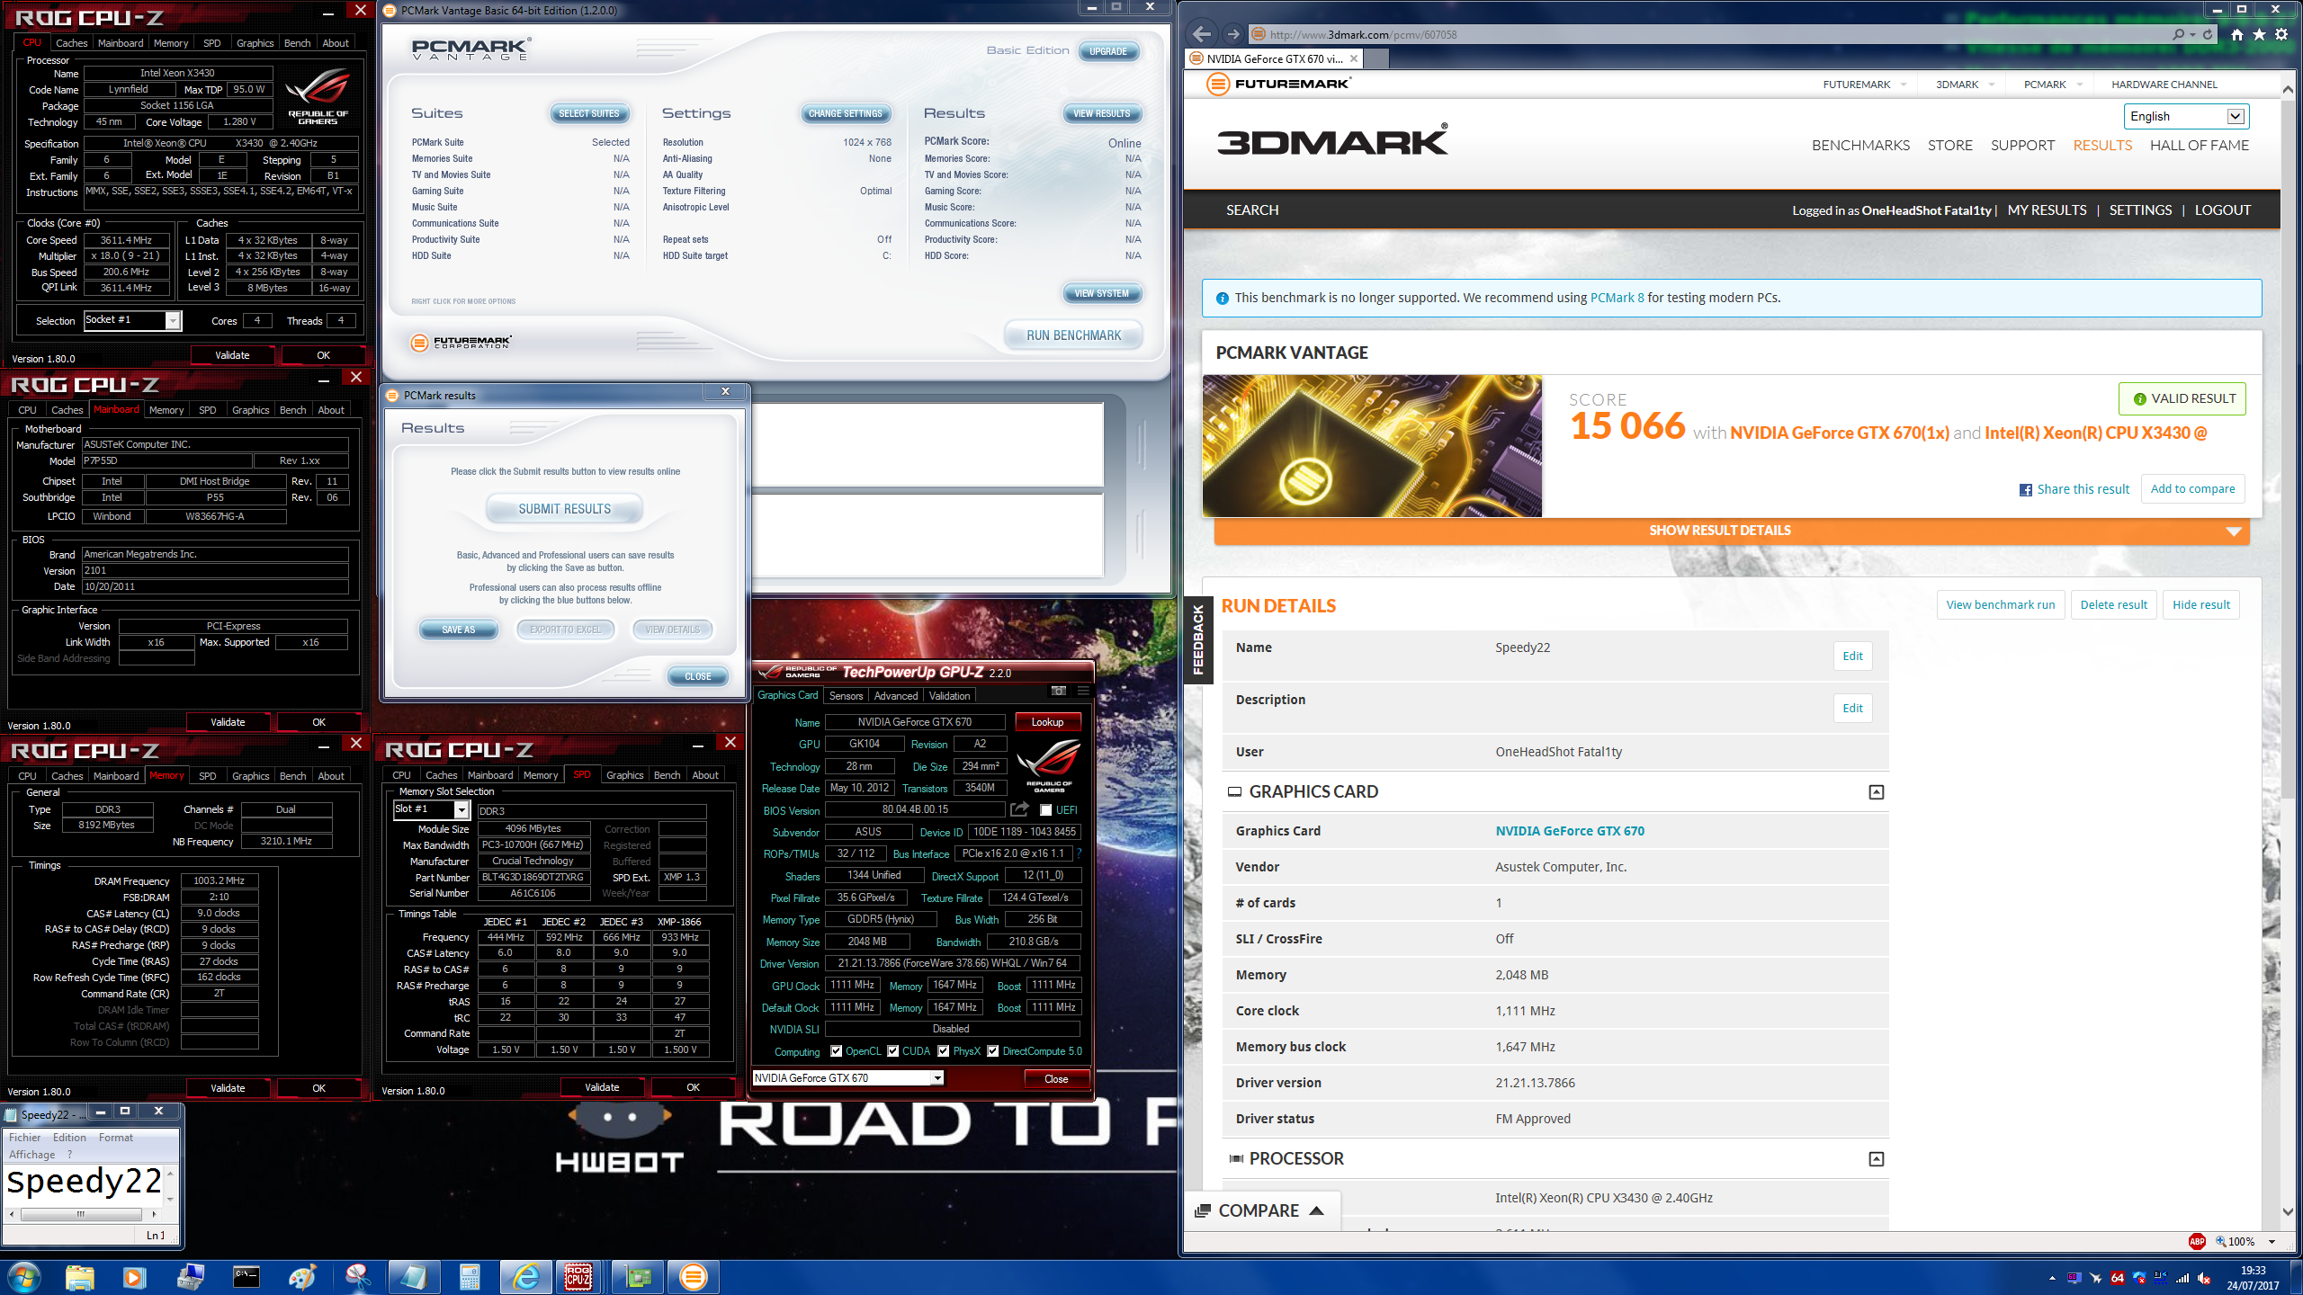The image size is (2303, 1295).
Task: Click SUBMIT RESULTS button
Action: tap(564, 509)
